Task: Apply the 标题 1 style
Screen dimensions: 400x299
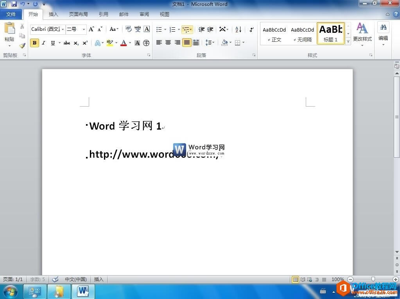Action: 330,33
